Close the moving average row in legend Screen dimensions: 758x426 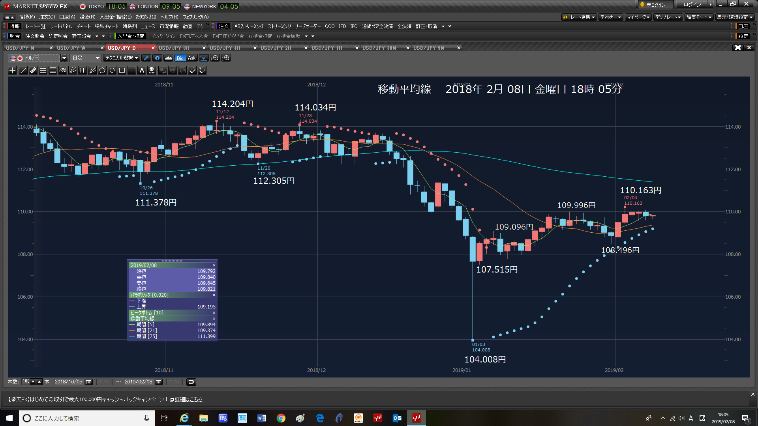coord(214,319)
